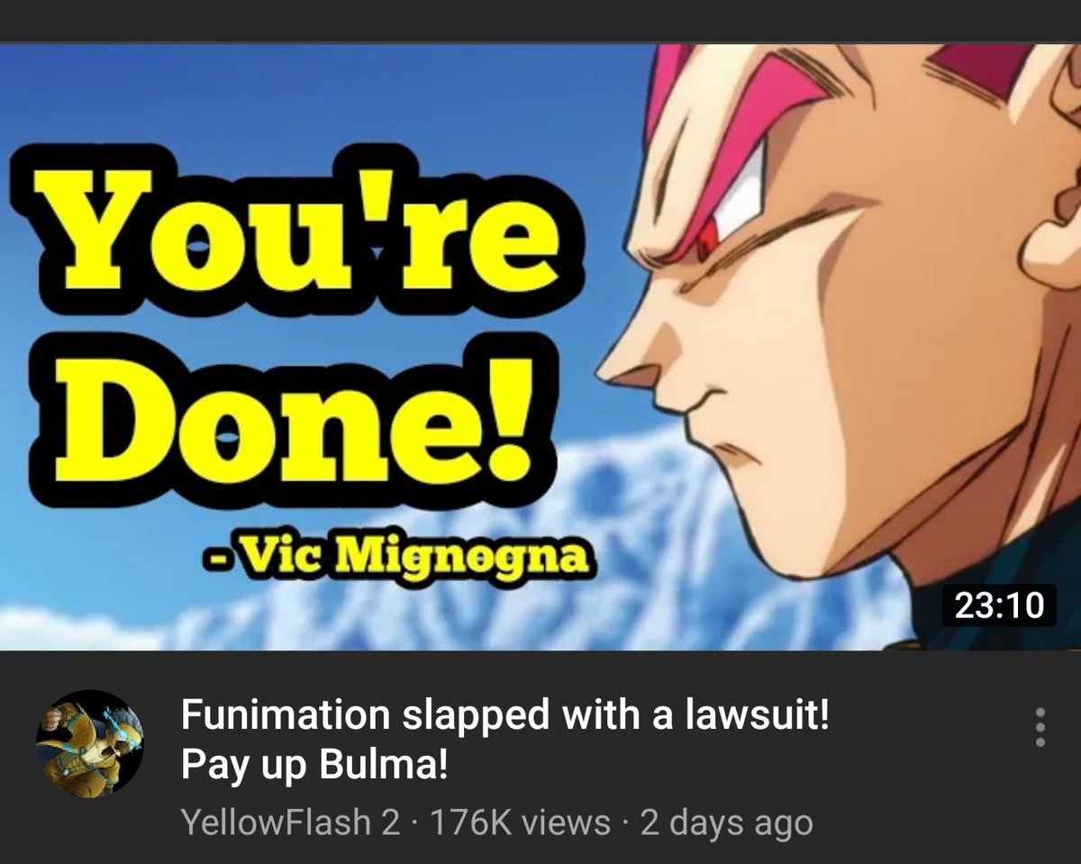The image size is (1081, 864).
Task: Click the 176K views text
Action: 521,822
